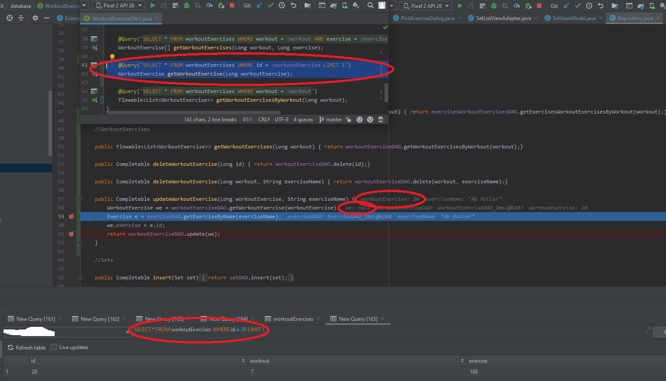
Task: Click master branch in the status bar
Action: (333, 119)
